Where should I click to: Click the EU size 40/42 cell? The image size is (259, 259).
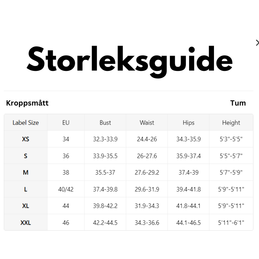click(66, 189)
